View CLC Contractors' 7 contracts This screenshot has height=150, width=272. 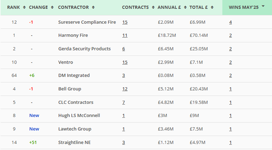(124, 102)
